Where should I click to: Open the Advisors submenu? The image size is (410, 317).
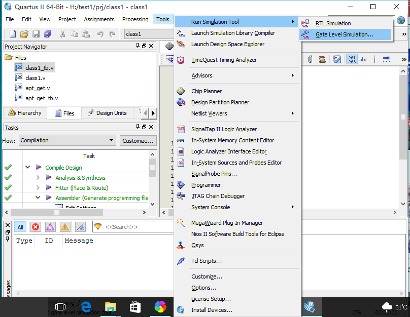tap(237, 75)
